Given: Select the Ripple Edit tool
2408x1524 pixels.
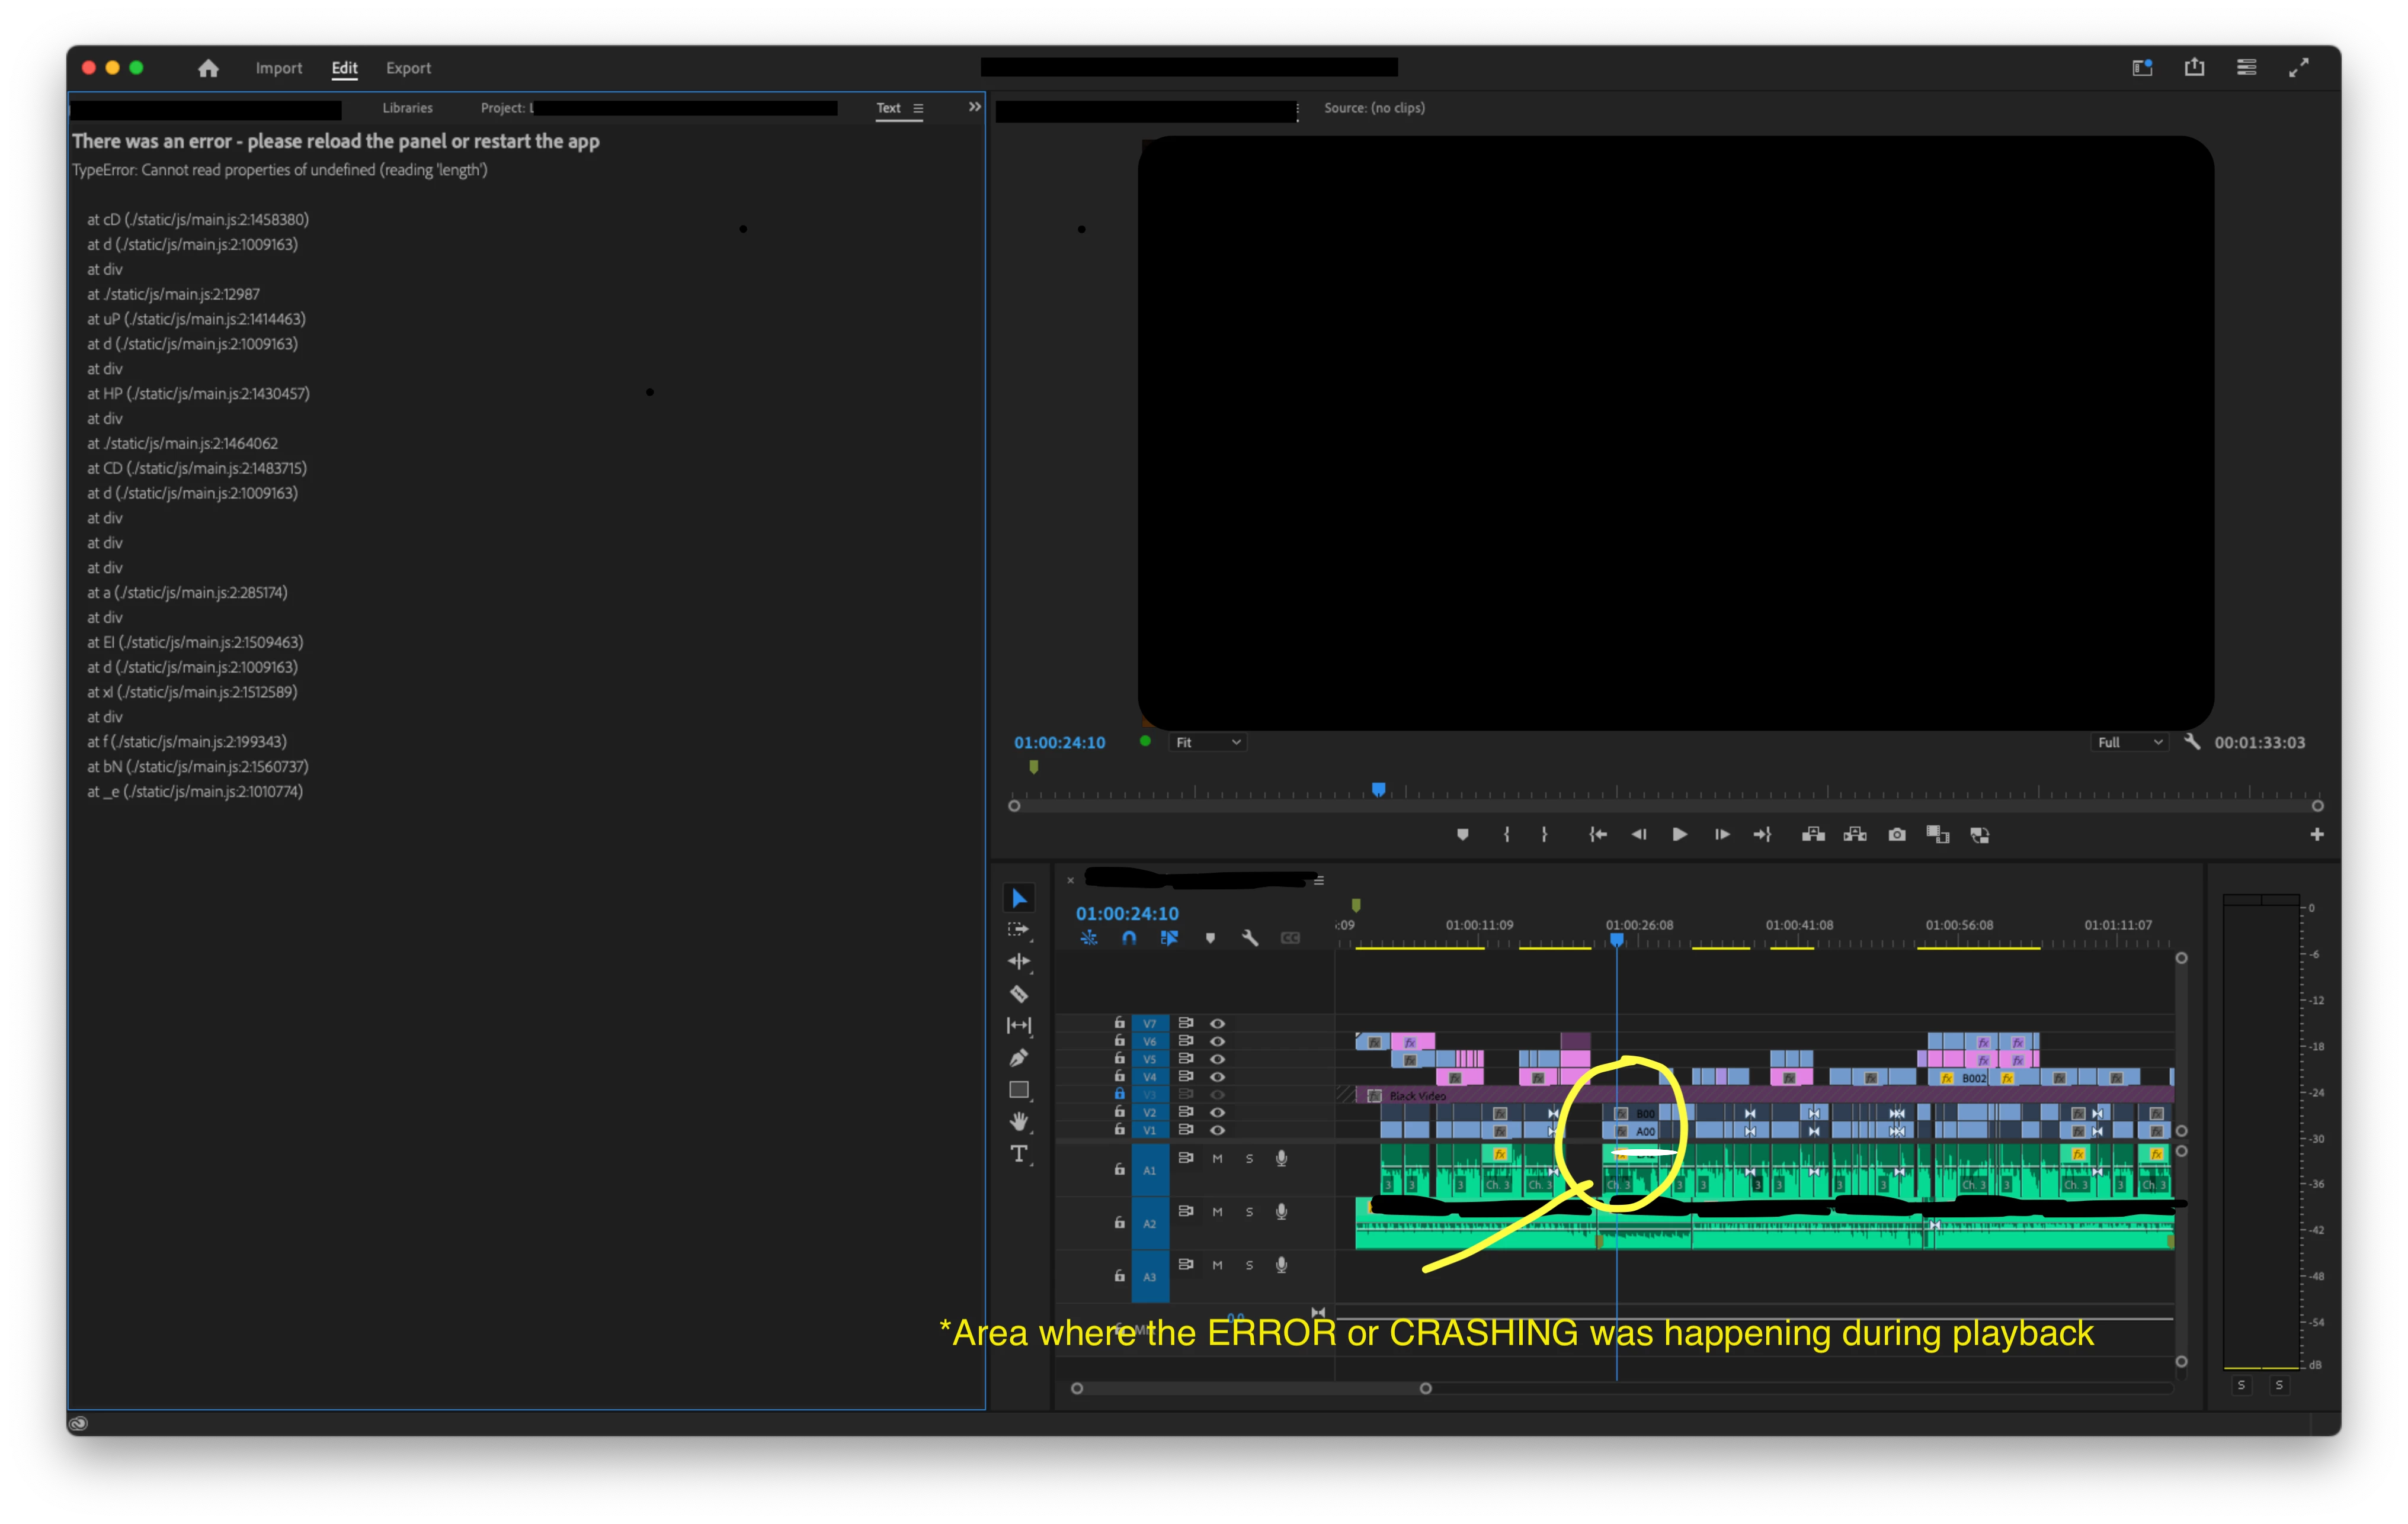Looking at the screenshot, I should tap(1018, 962).
